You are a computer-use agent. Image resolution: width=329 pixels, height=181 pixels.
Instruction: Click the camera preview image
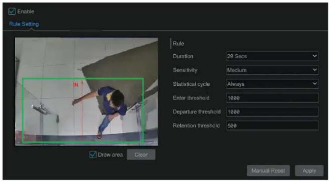tap(87, 92)
